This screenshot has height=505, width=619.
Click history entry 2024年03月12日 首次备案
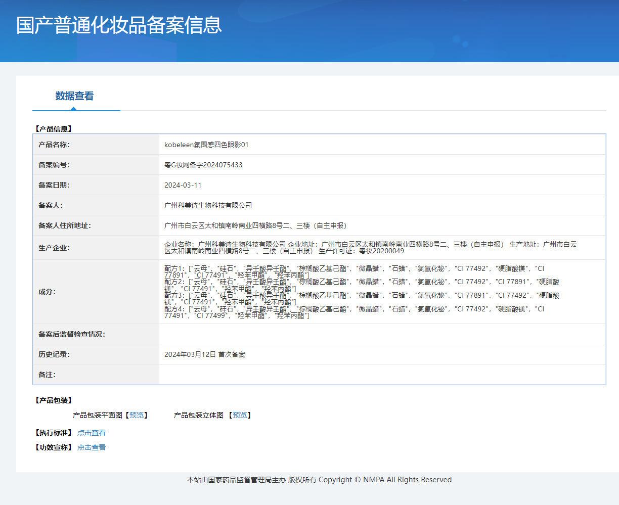(x=205, y=354)
